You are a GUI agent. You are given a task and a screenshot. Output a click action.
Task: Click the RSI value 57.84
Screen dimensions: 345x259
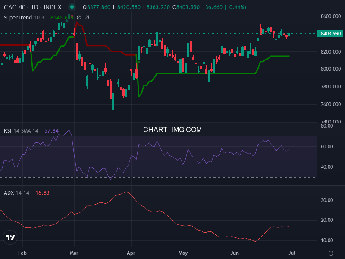[x=51, y=131]
